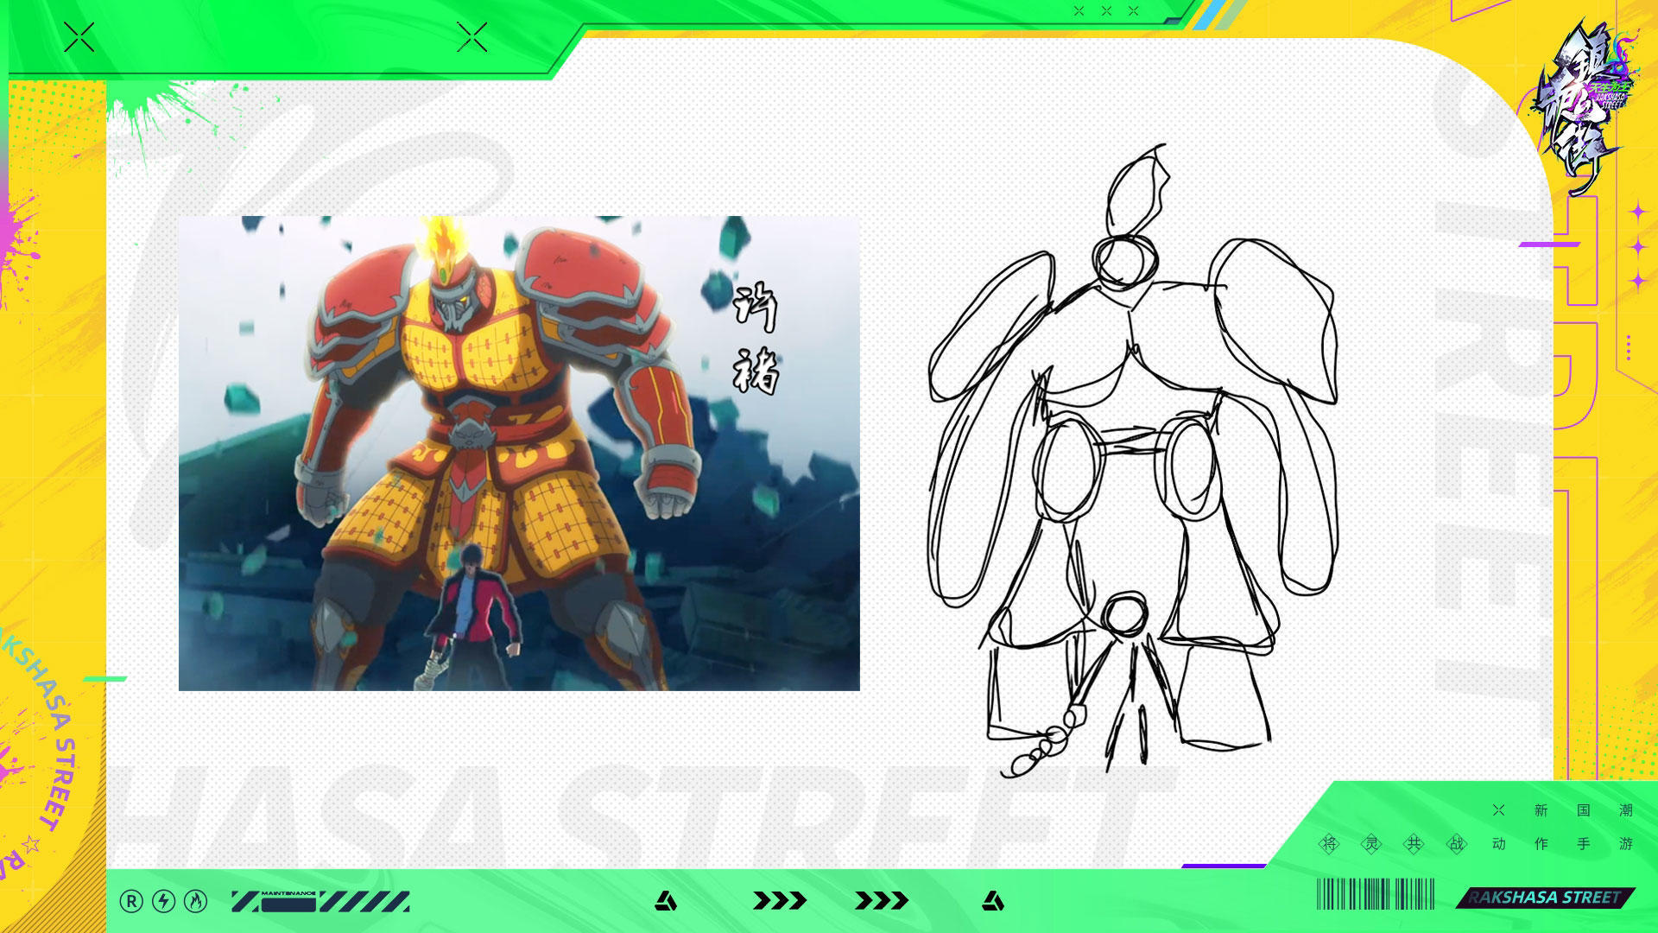The image size is (1658, 933).
Task: Click the small X beside 新国潮
Action: click(1498, 810)
